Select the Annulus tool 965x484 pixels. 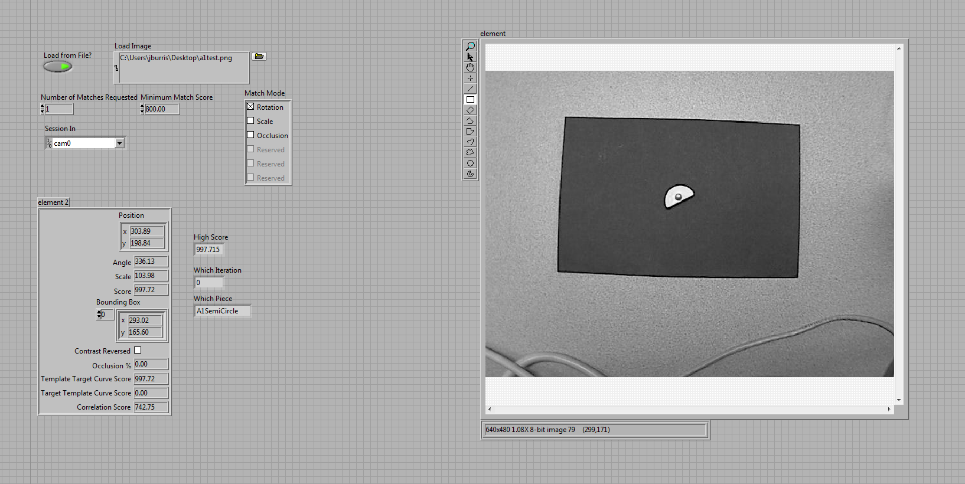click(470, 174)
